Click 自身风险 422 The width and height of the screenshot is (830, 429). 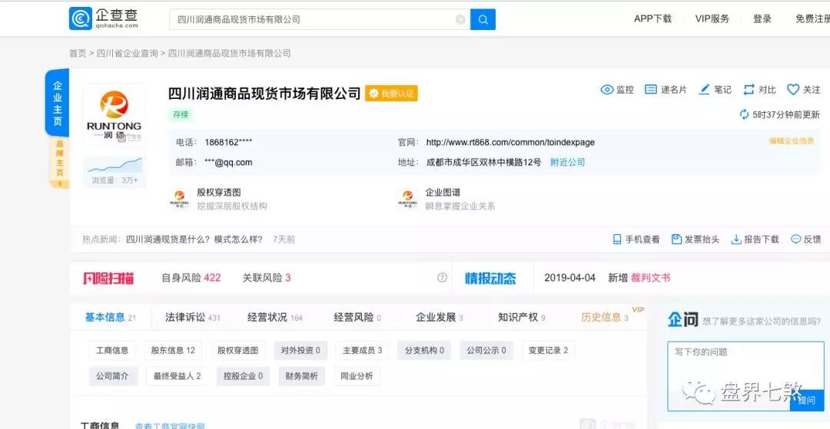191,278
